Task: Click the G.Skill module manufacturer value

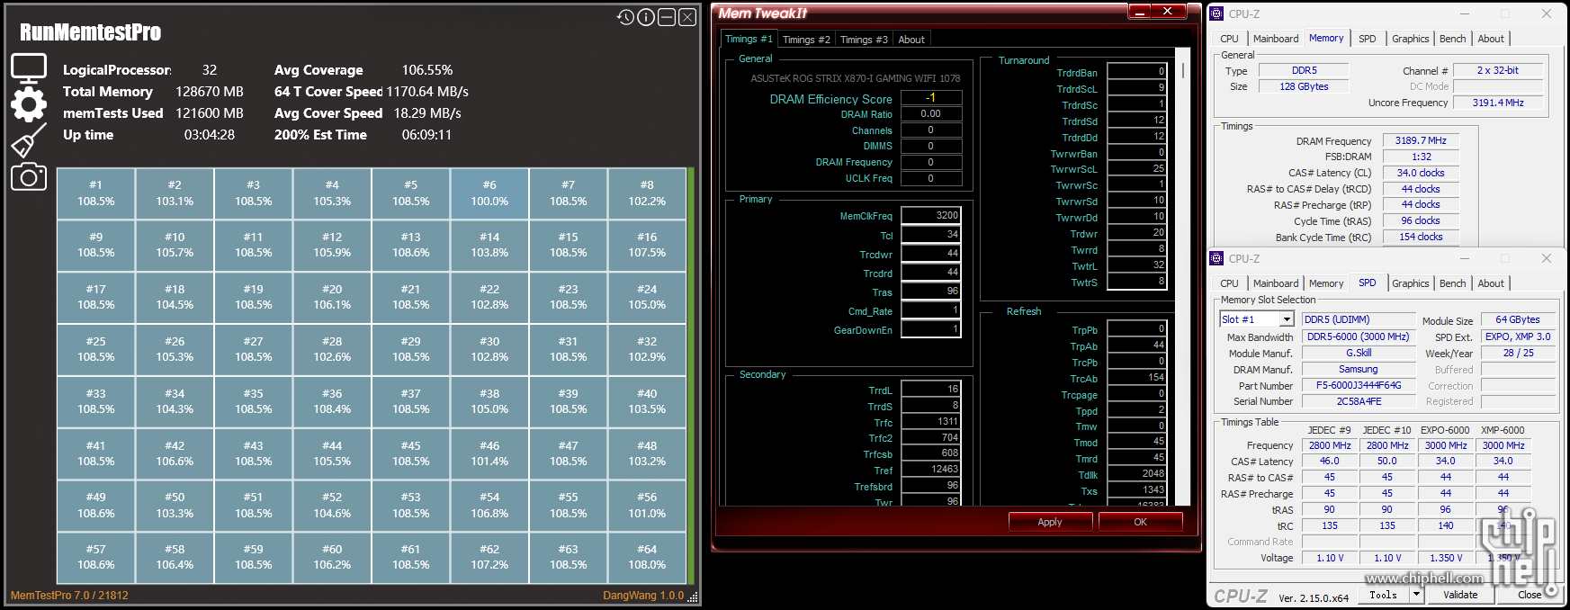Action: pyautogui.click(x=1359, y=353)
